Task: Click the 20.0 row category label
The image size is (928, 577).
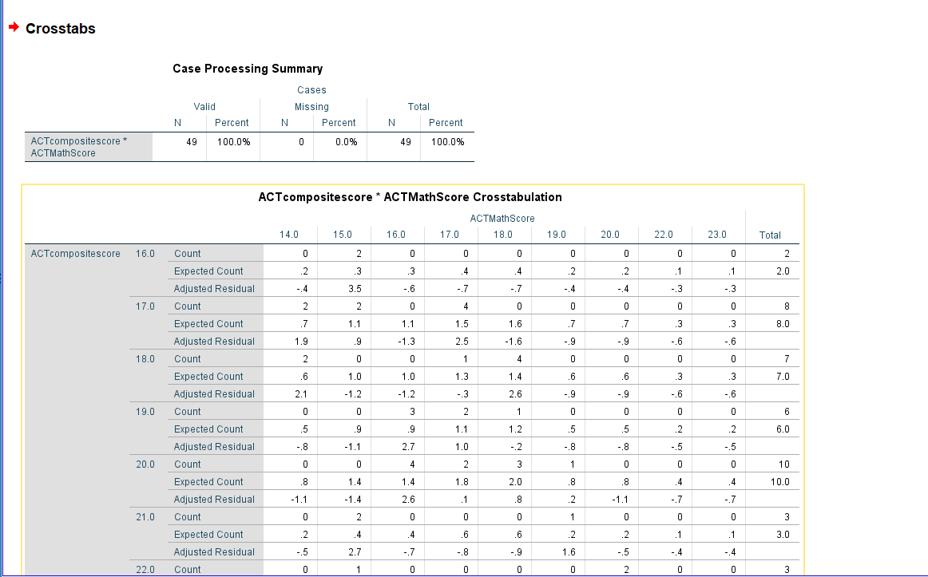Action: (145, 464)
